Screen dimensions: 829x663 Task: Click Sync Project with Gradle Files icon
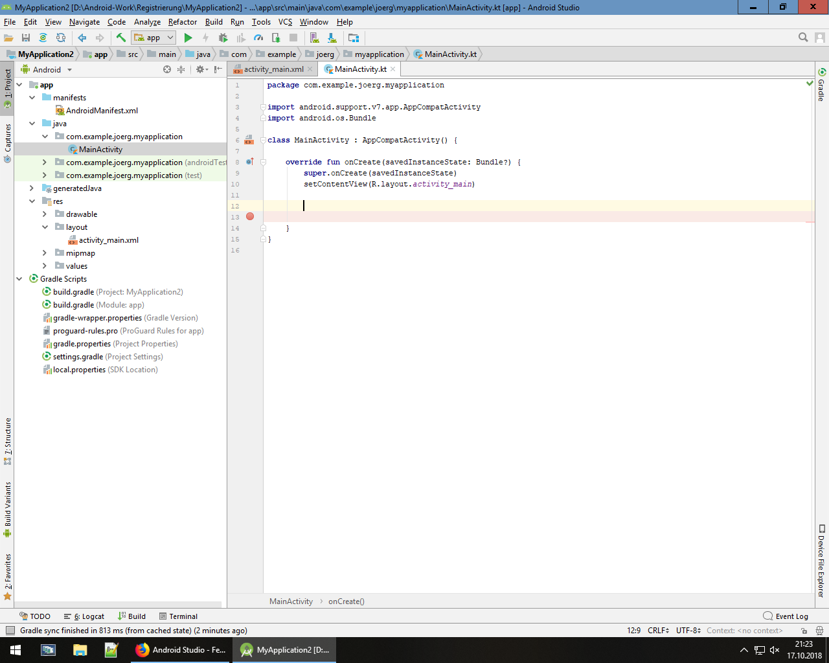tap(43, 38)
